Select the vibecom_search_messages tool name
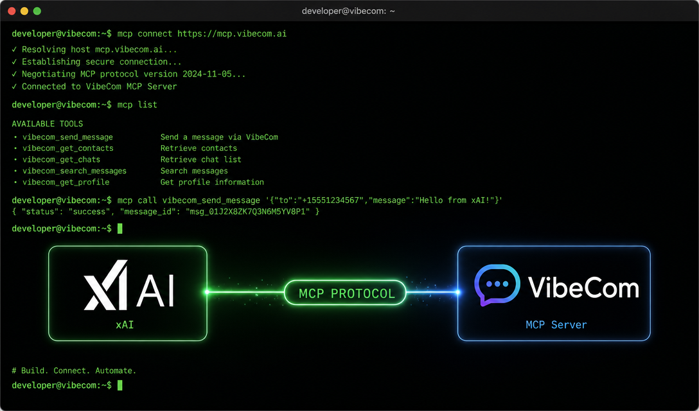 point(75,171)
